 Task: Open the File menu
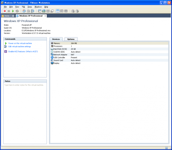pyautogui.click(x=5, y=7)
